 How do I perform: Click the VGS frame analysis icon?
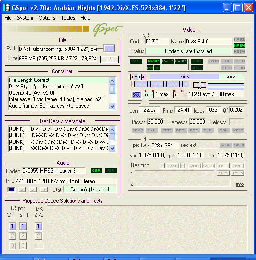[x=136, y=95]
